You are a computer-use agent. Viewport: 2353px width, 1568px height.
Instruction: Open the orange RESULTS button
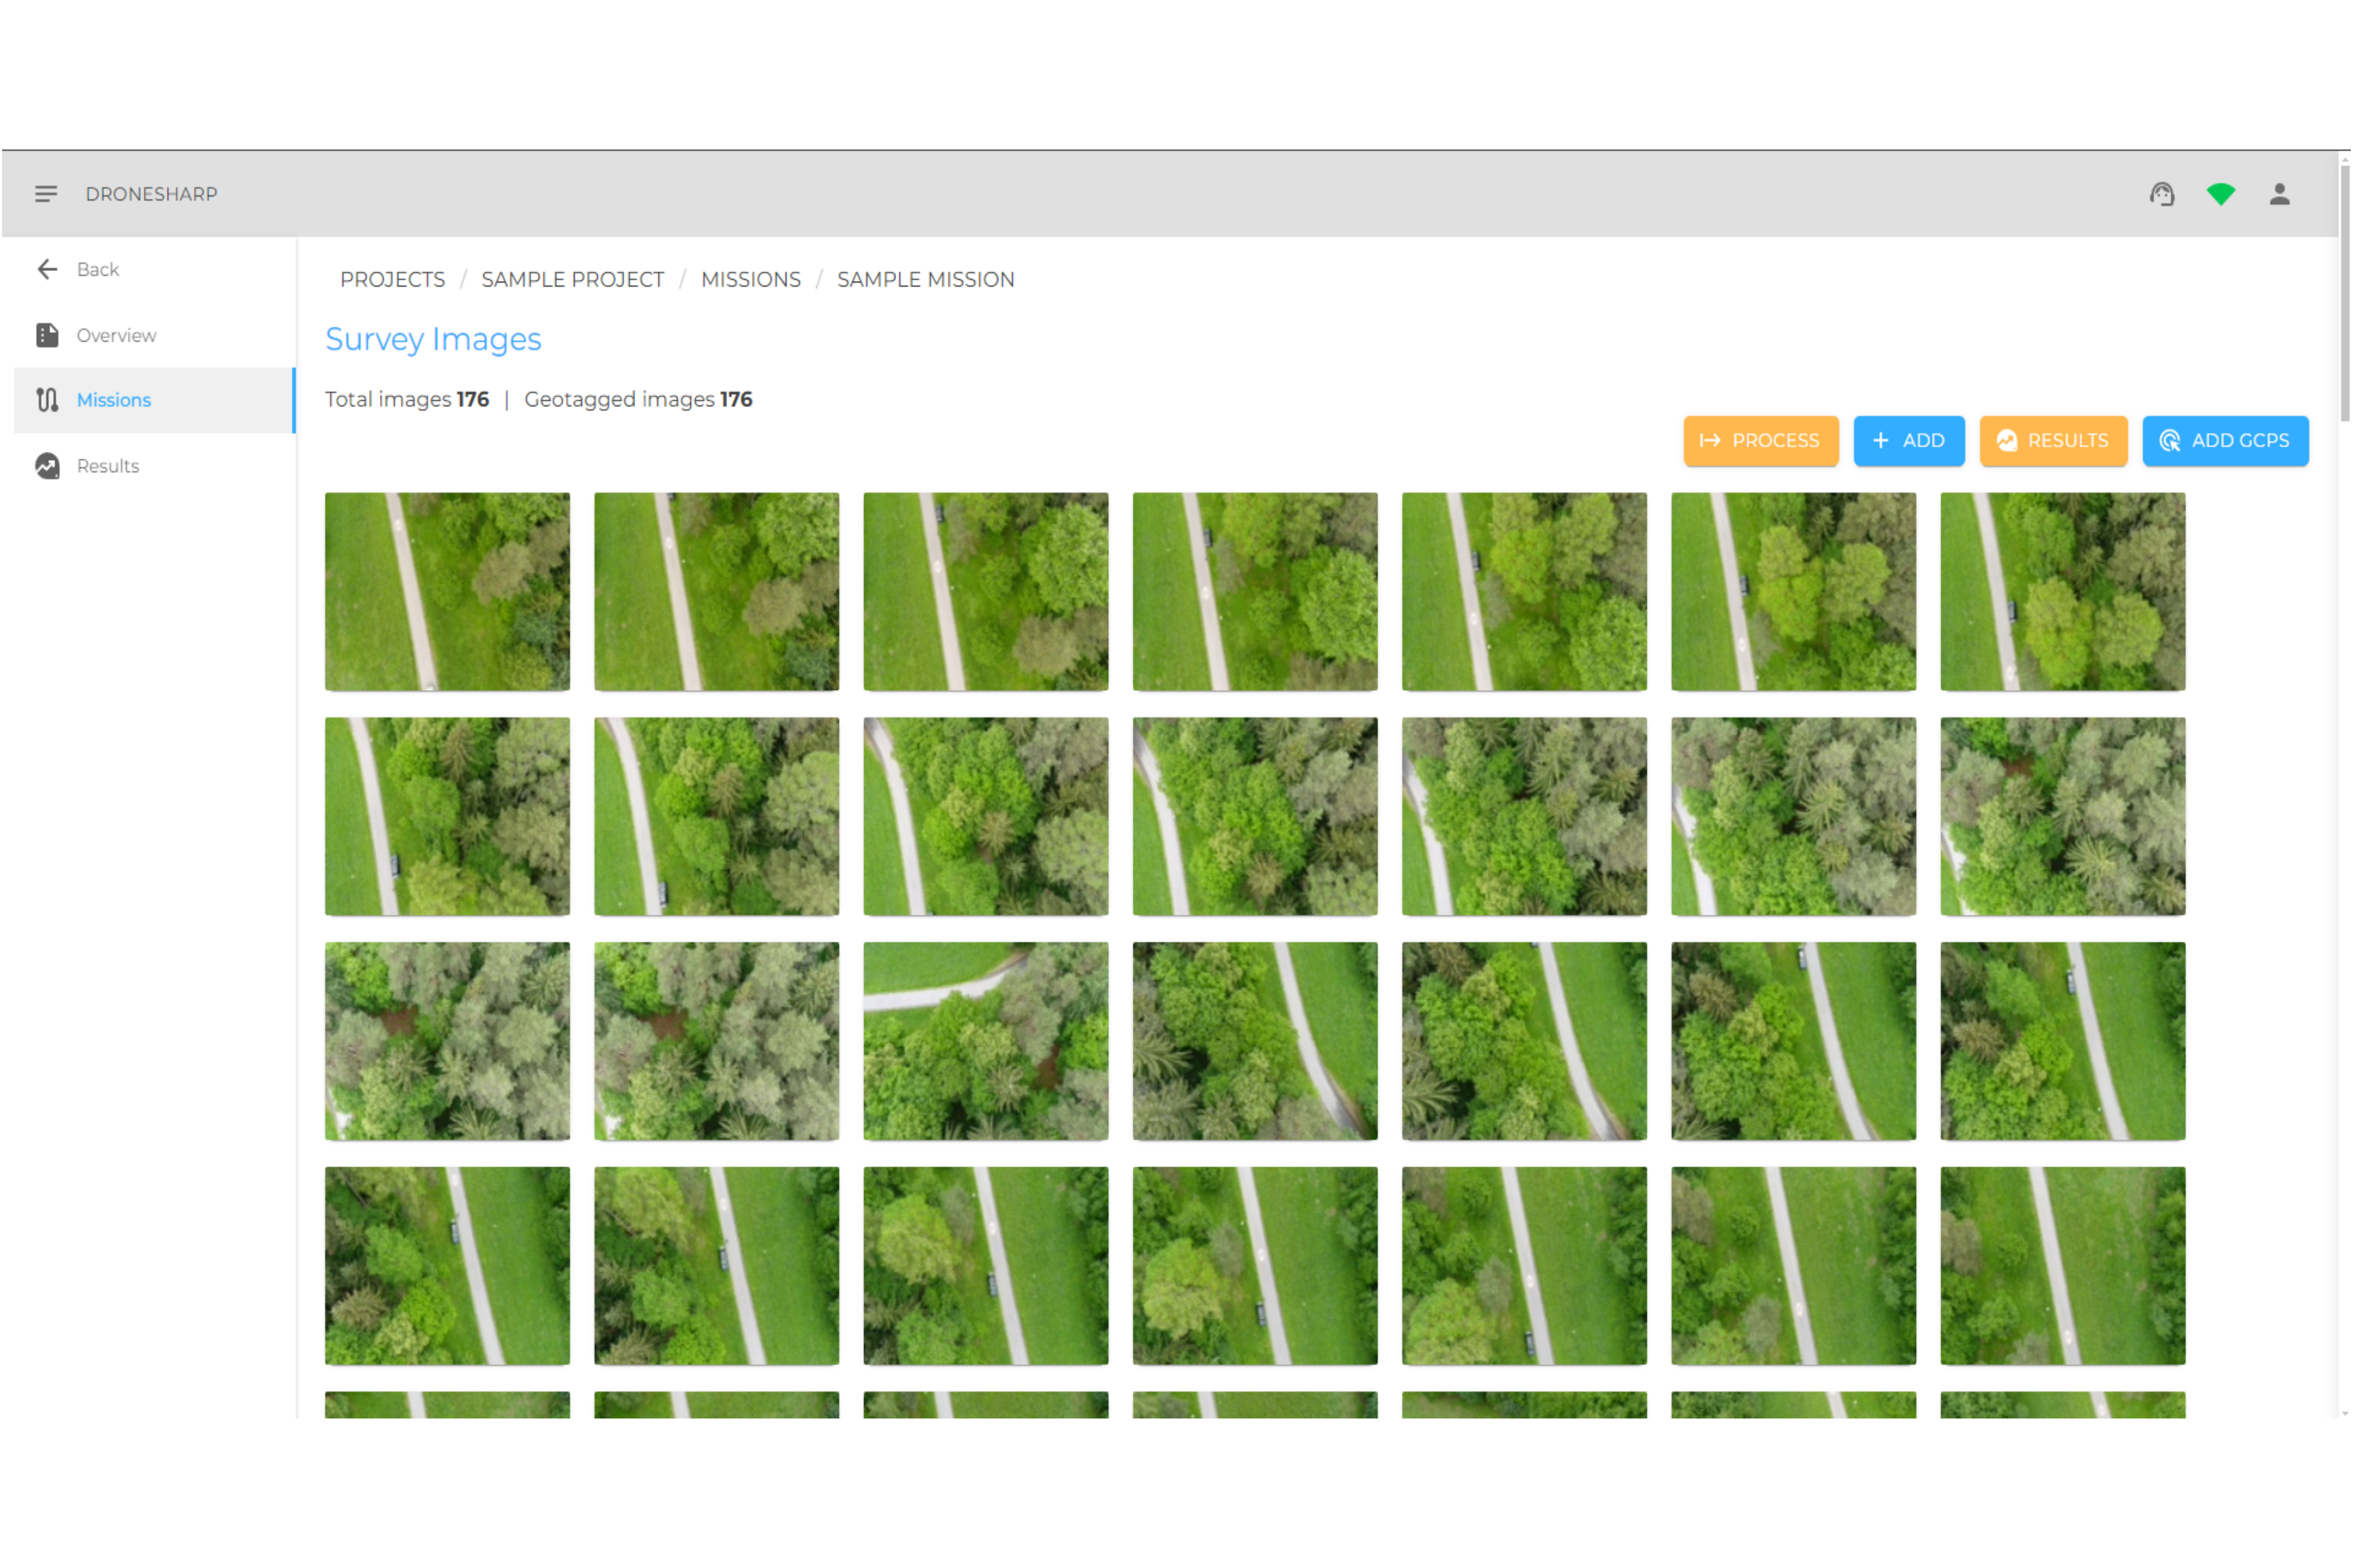pyautogui.click(x=2053, y=441)
